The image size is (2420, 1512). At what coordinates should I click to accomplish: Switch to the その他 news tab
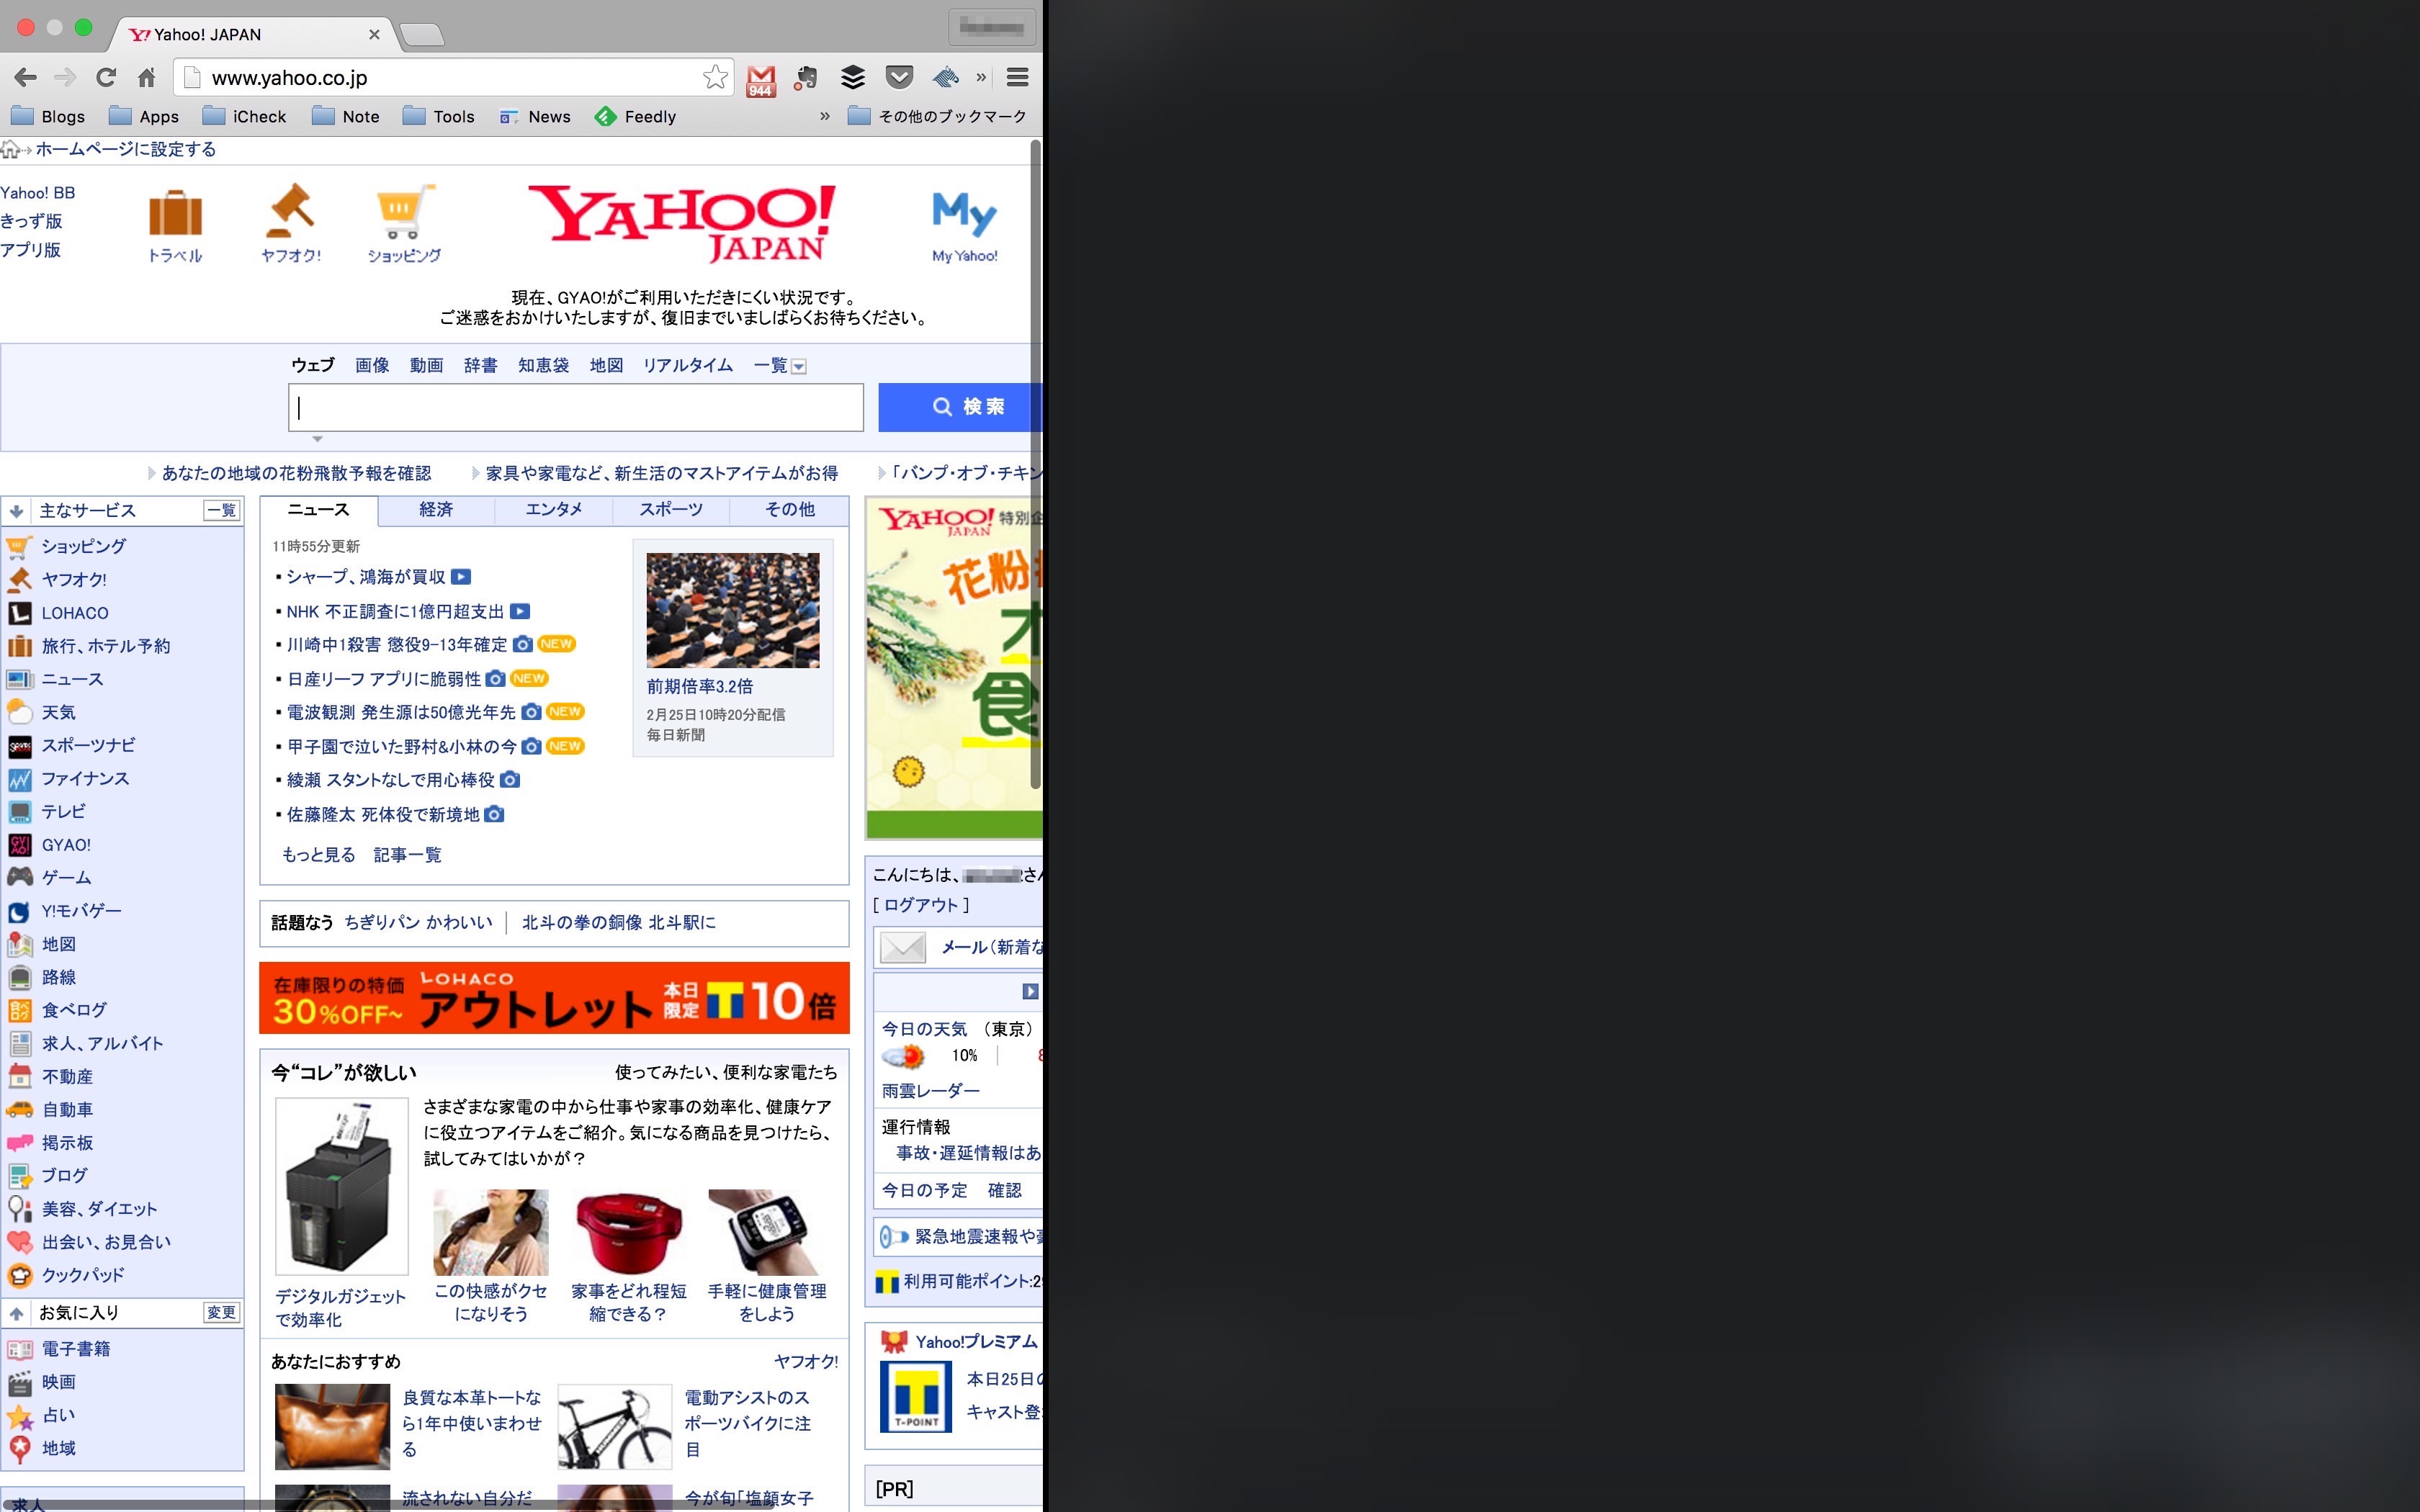click(789, 510)
